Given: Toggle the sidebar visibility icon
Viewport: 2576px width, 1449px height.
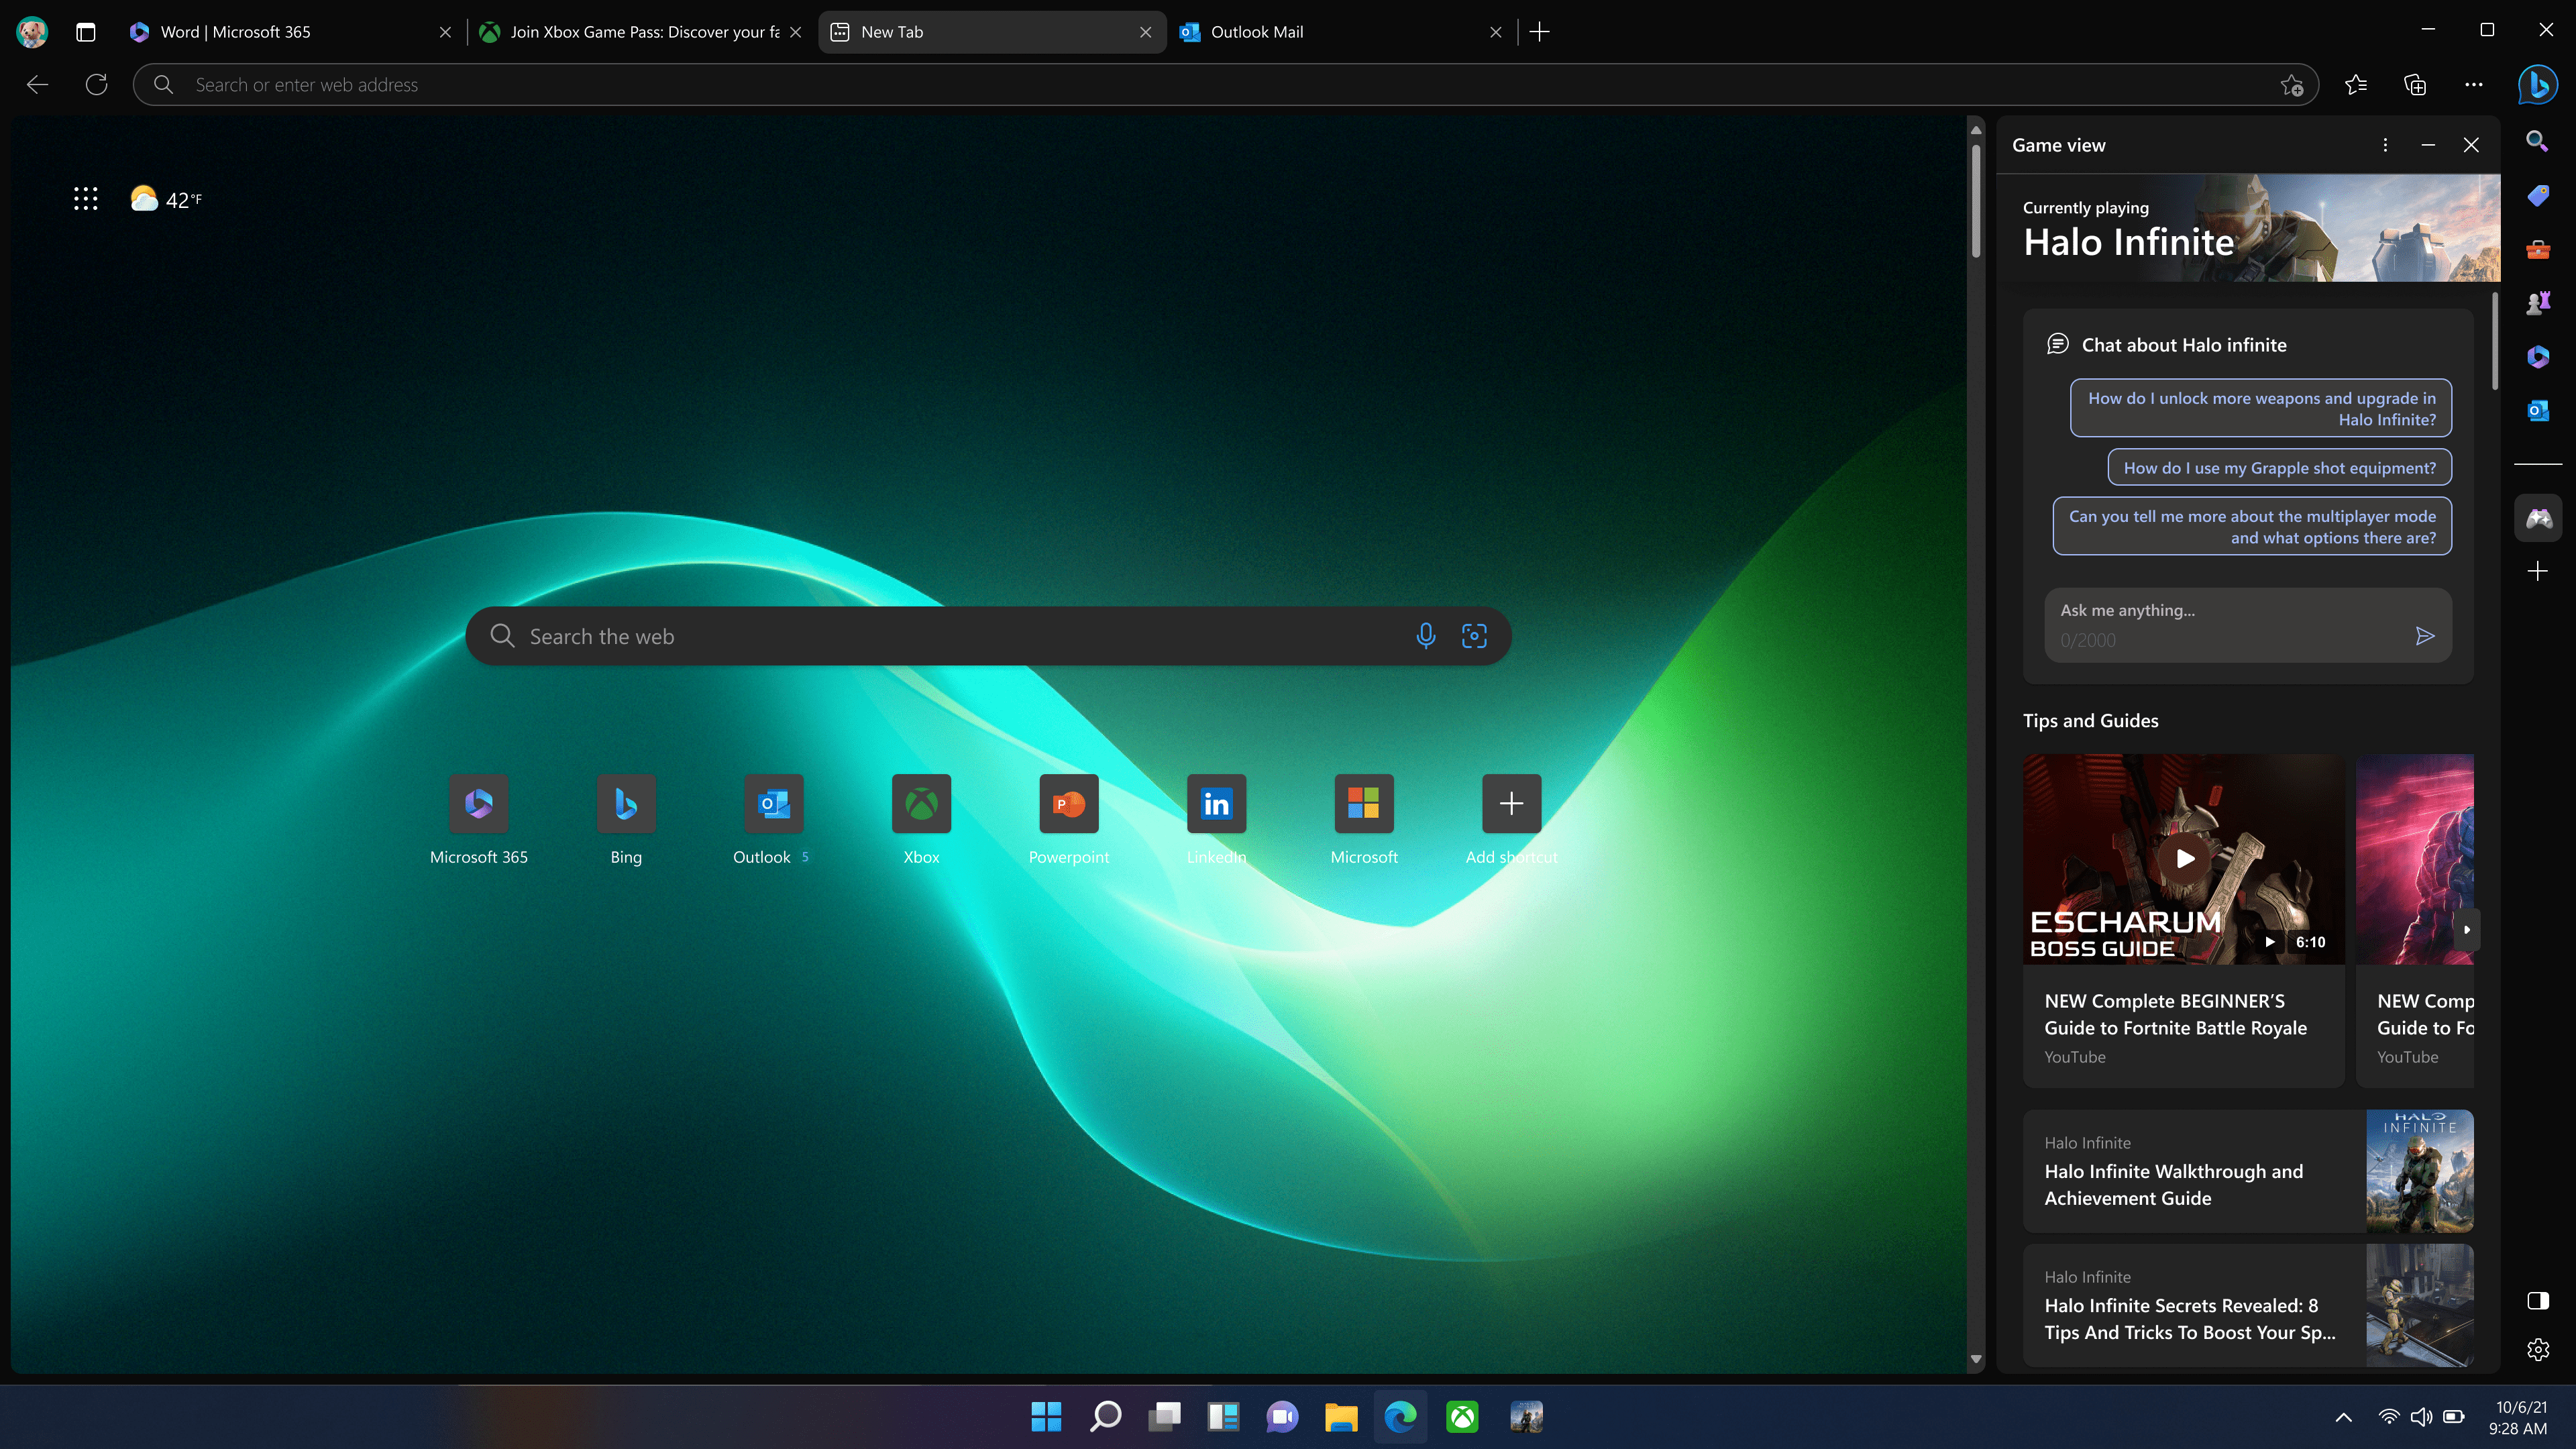Looking at the screenshot, I should click(x=2537, y=1300).
